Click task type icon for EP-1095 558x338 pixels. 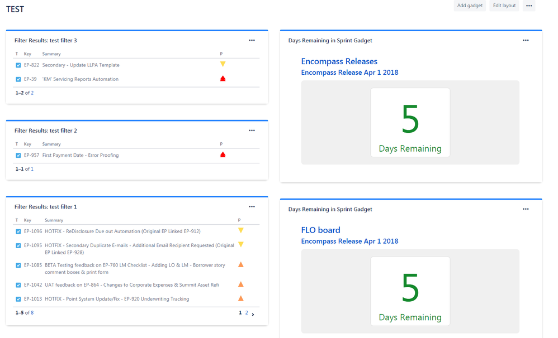tap(18, 245)
